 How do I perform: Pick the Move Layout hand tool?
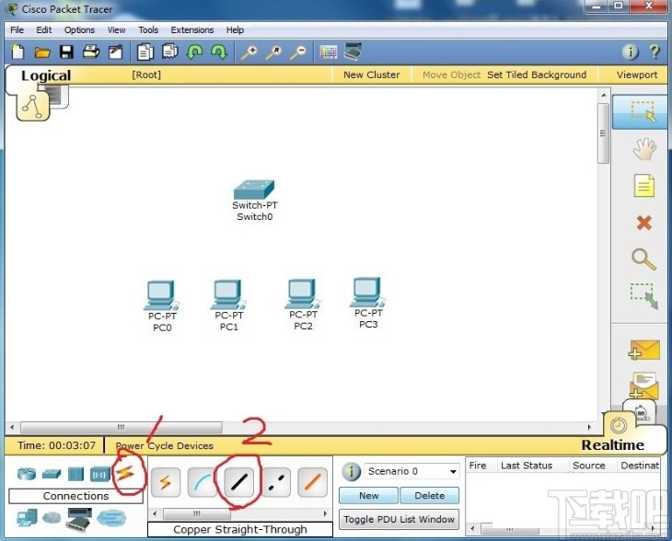[x=644, y=149]
